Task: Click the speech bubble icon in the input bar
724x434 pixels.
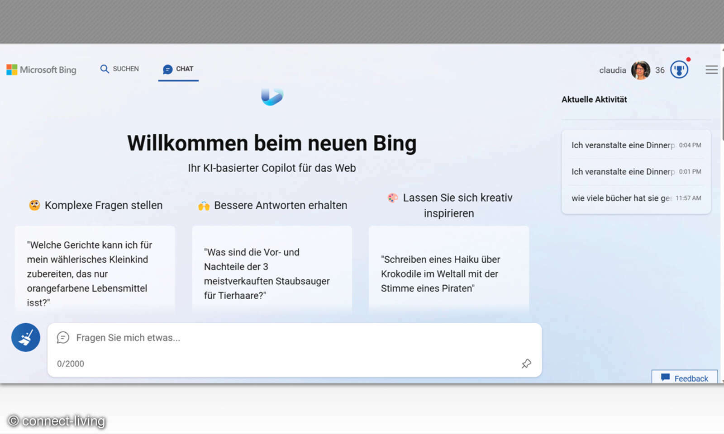Action: click(63, 337)
